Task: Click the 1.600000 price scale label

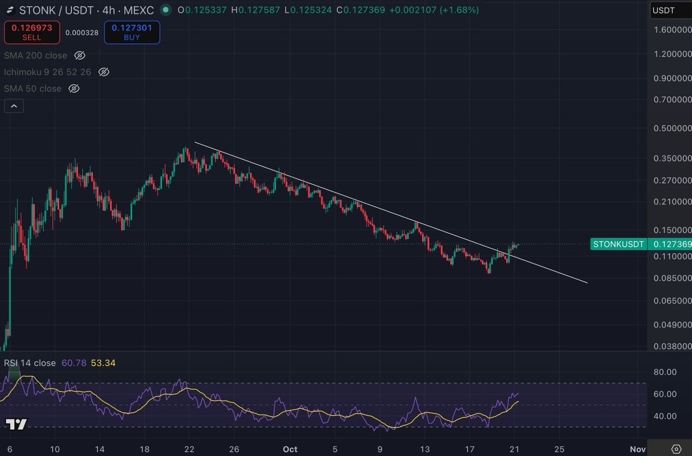Action: (672, 29)
